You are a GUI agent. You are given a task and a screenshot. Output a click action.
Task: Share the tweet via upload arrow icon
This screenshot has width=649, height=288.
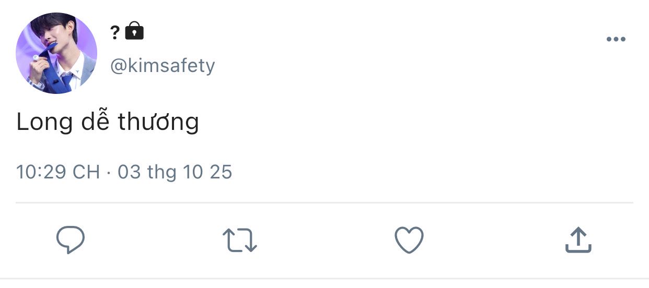pyautogui.click(x=578, y=241)
